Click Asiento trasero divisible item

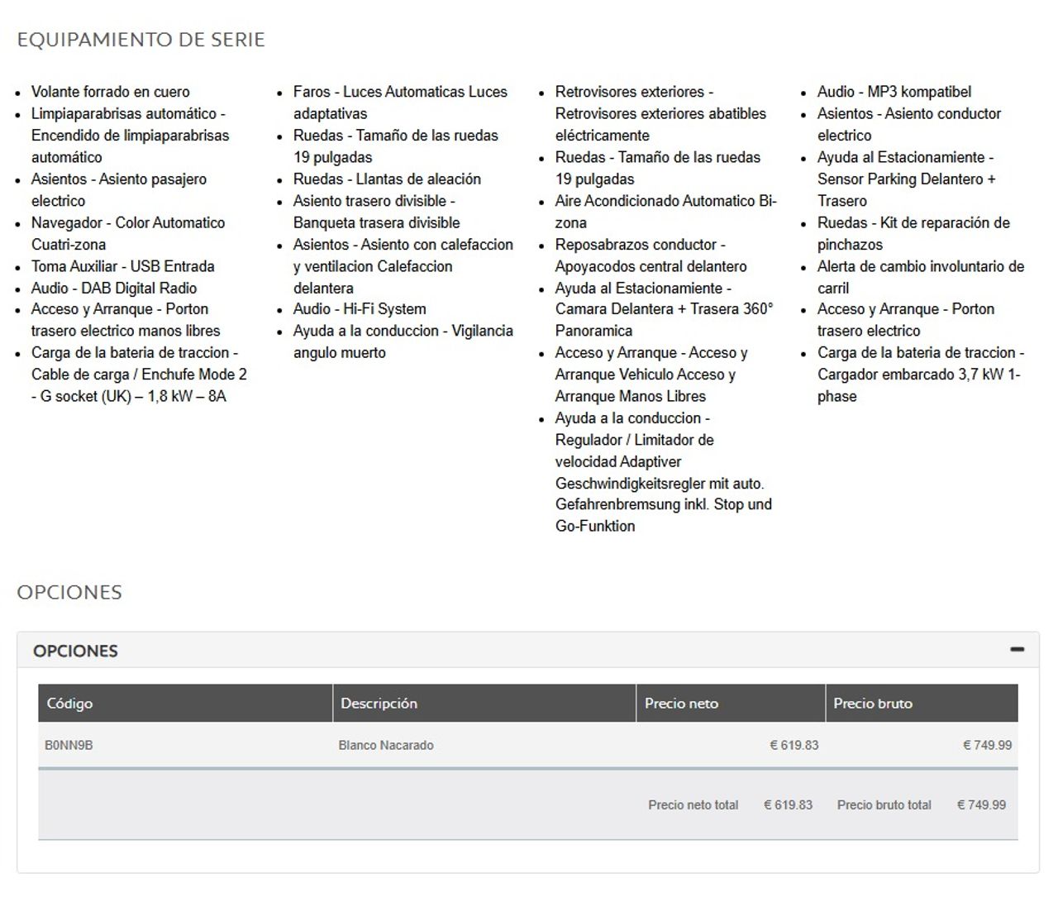[x=377, y=212]
